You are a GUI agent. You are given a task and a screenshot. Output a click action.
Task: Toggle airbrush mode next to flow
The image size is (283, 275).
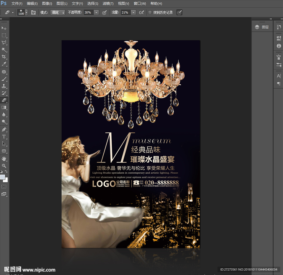point(141,12)
